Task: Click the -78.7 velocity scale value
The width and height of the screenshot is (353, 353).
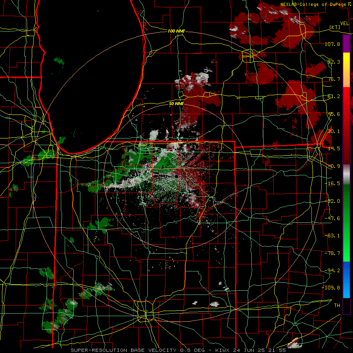Action: 332,253
